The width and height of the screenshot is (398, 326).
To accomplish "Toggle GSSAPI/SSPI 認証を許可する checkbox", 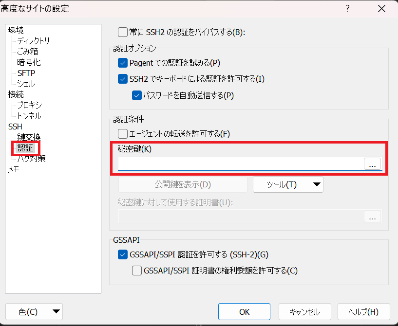I will click(x=123, y=254).
